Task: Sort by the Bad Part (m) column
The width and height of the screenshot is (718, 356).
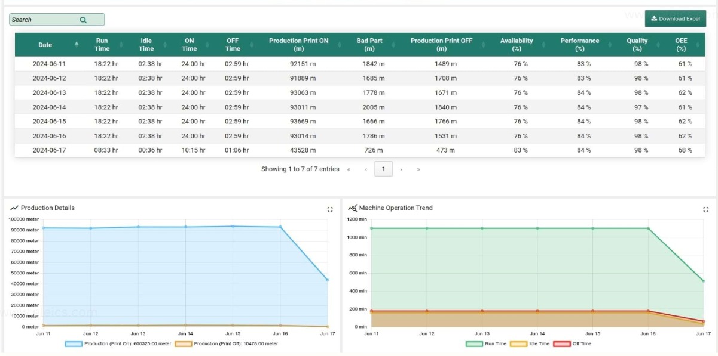Action: tap(369, 45)
